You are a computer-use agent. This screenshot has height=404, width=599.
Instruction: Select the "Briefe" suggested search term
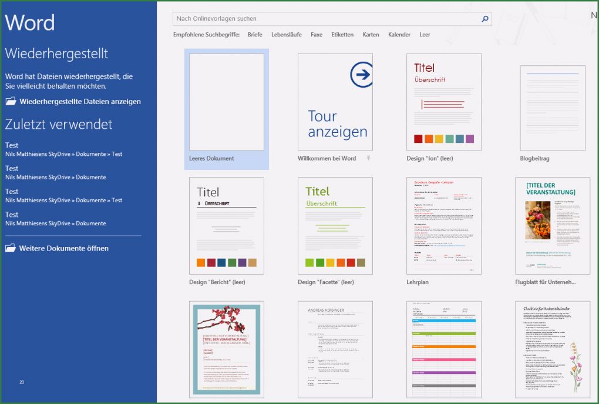[255, 35]
